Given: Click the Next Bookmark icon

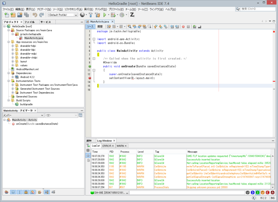Looking at the screenshot, I should click(161, 27).
